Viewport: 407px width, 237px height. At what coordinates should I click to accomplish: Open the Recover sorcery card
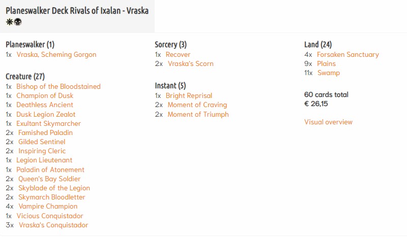click(178, 54)
